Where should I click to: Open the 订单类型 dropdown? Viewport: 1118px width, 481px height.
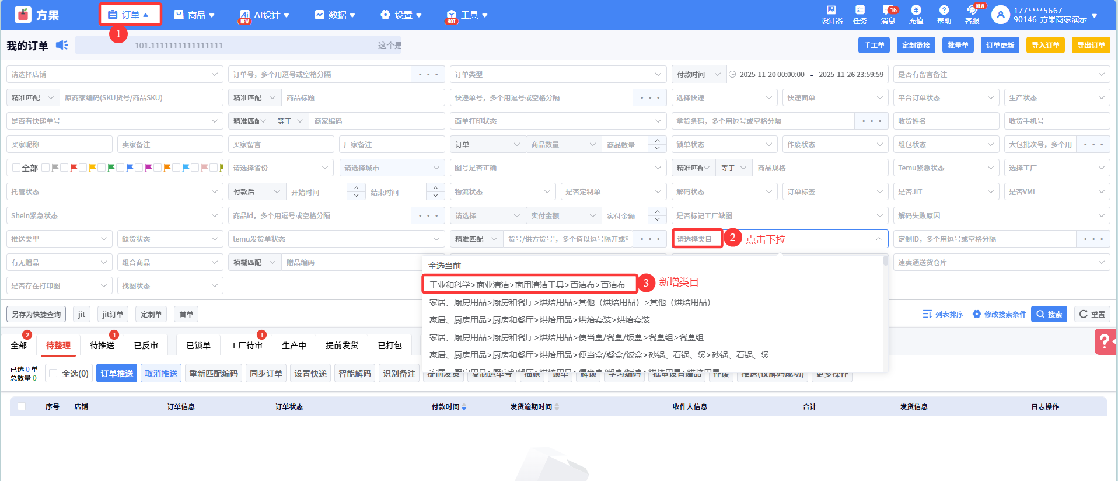point(558,75)
